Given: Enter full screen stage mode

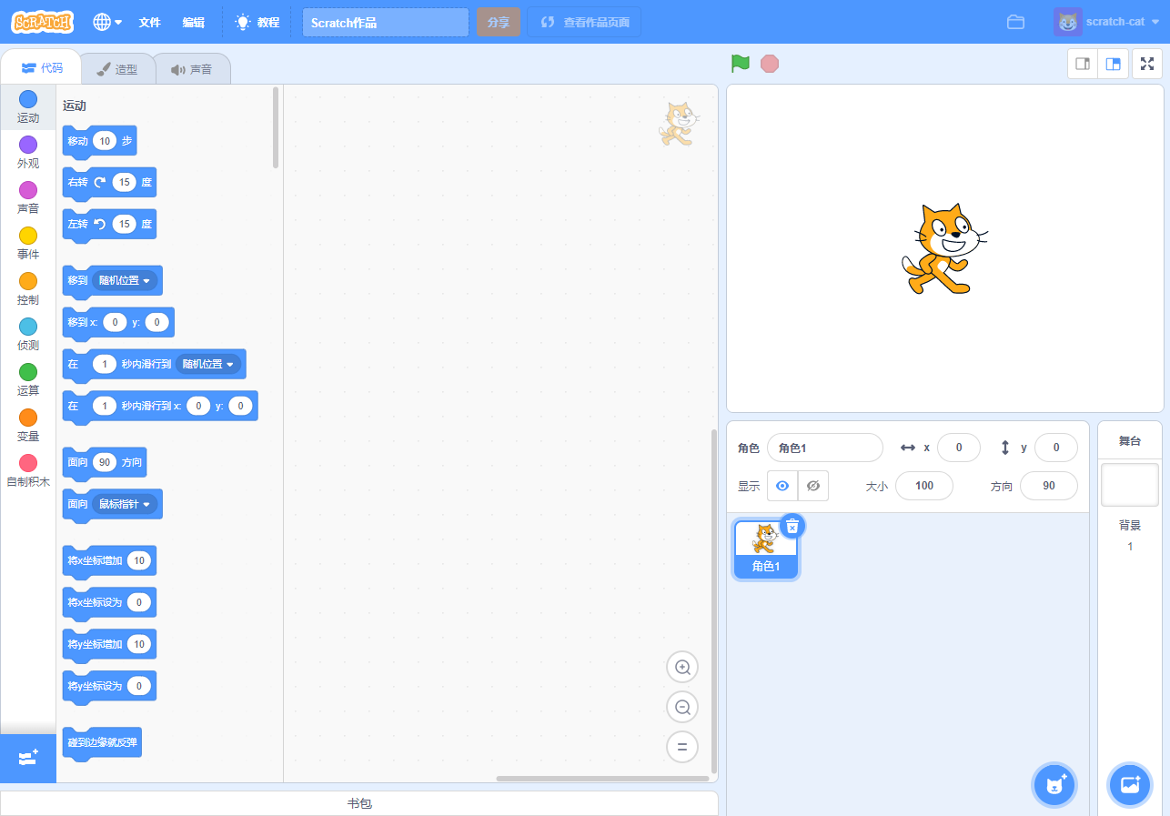Looking at the screenshot, I should [x=1147, y=64].
